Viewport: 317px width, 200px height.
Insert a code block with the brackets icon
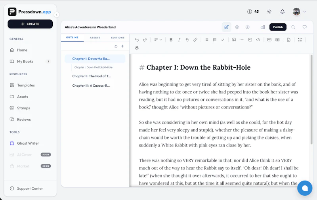[258, 40]
